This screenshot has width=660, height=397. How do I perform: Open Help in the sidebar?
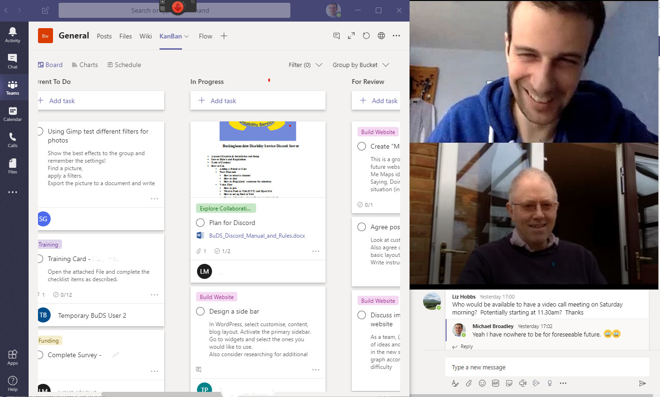(13, 383)
